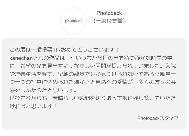Click the phrase 多くの方々の共

157,82
